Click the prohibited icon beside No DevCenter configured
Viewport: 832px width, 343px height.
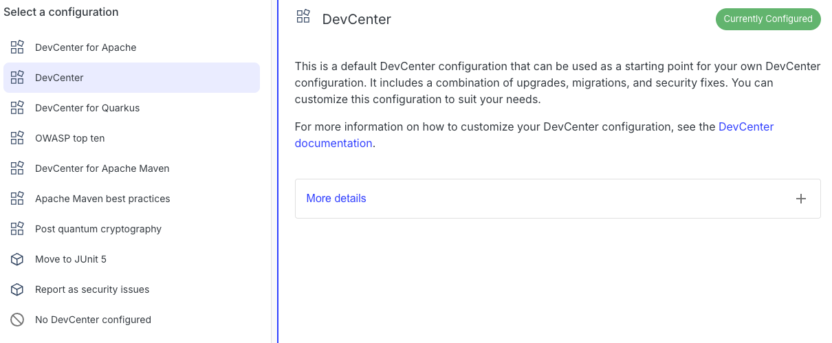tap(17, 320)
